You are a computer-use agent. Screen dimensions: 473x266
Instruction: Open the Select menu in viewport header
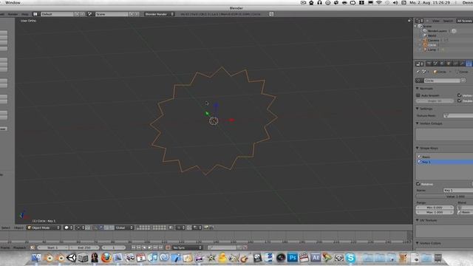pos(5,228)
